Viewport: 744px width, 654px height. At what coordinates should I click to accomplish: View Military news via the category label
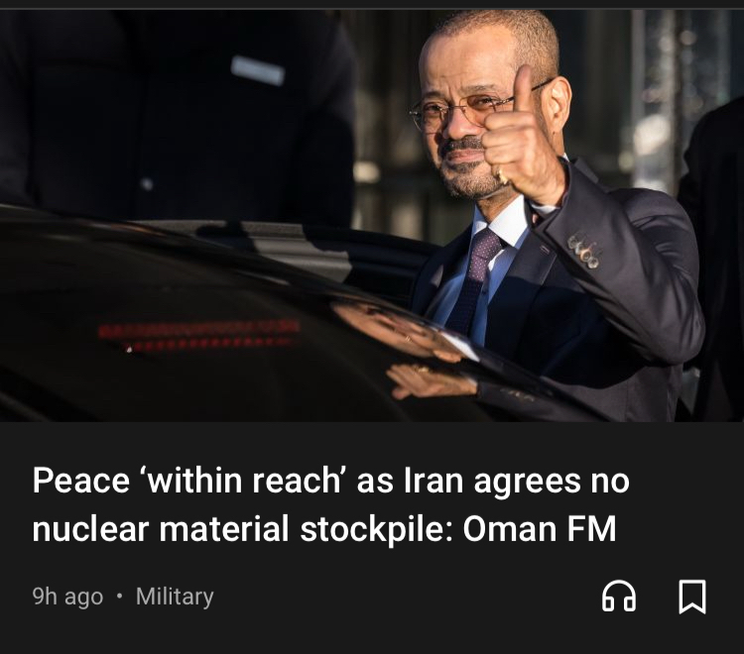click(175, 597)
